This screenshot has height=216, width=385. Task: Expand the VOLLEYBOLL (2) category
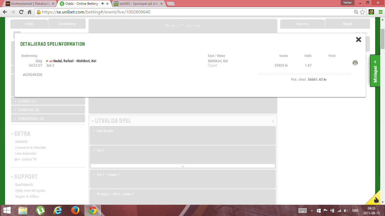coord(48,119)
